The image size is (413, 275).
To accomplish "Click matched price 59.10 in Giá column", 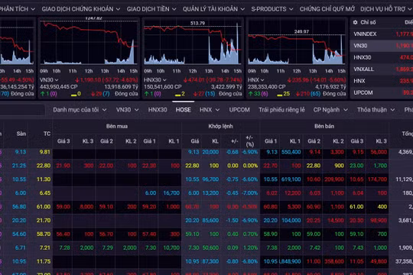I will 192,234.
